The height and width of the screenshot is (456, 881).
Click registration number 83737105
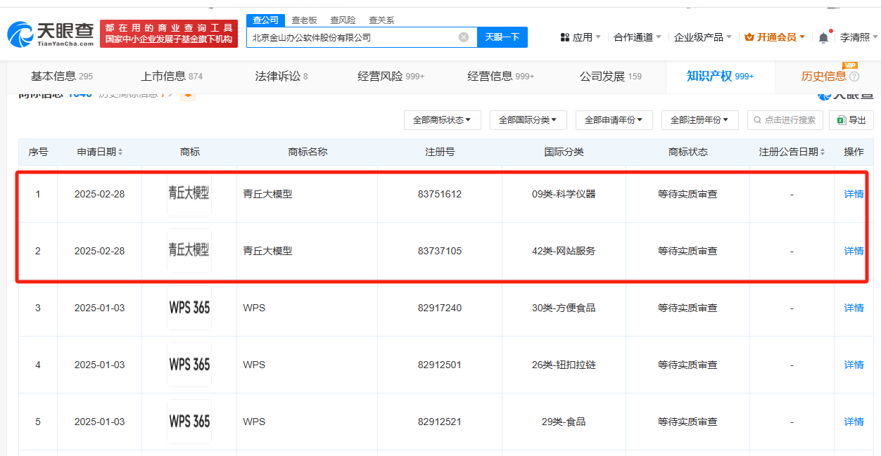point(440,251)
